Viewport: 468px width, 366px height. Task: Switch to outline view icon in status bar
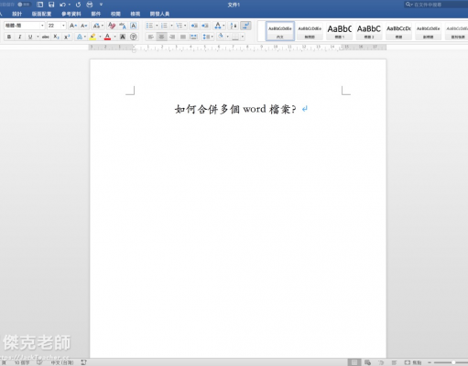point(381,362)
